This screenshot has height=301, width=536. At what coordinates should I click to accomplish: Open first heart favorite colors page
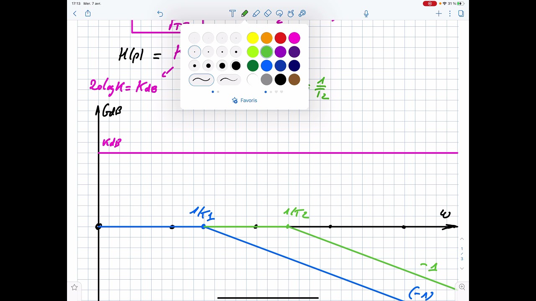coord(276,92)
